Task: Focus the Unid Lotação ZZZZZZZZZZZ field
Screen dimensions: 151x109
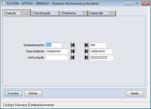Action: 101,57
